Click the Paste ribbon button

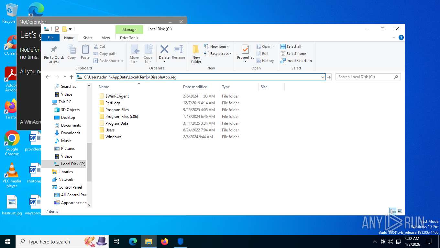tap(85, 52)
